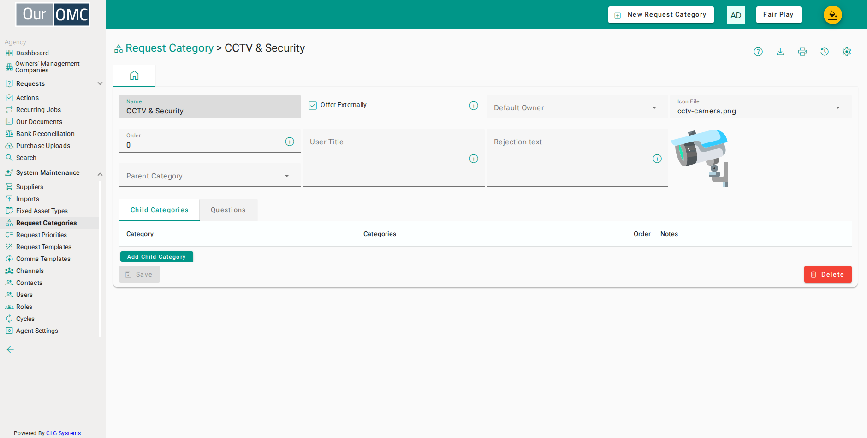
Task: Follow the Request Category breadcrumb link
Action: pos(169,48)
